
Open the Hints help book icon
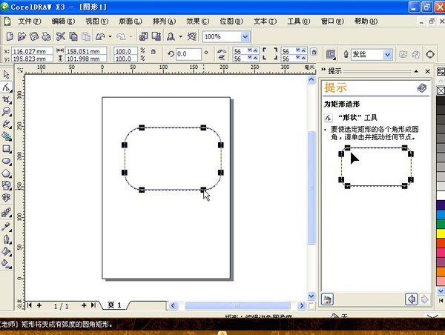(422, 88)
